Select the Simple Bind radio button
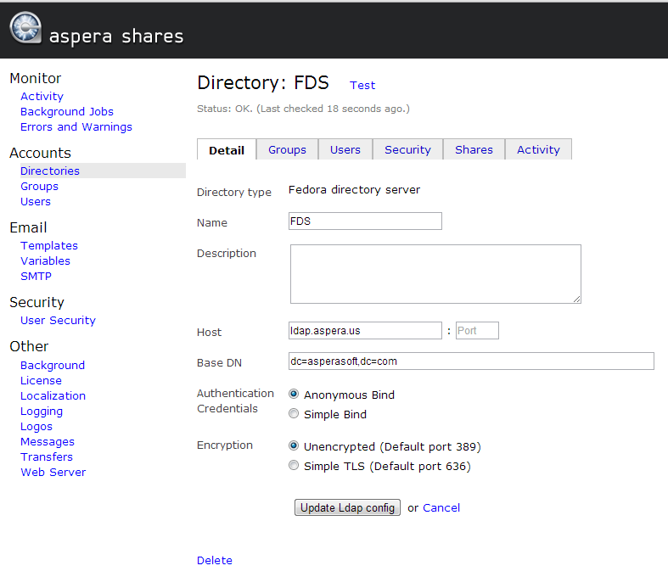This screenshot has width=668, height=588. (x=294, y=413)
